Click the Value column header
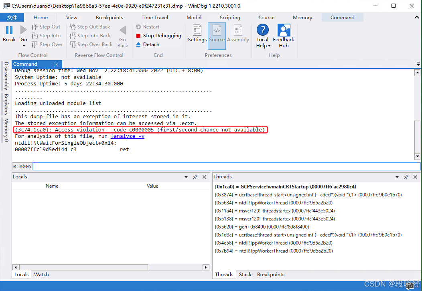 152,186
